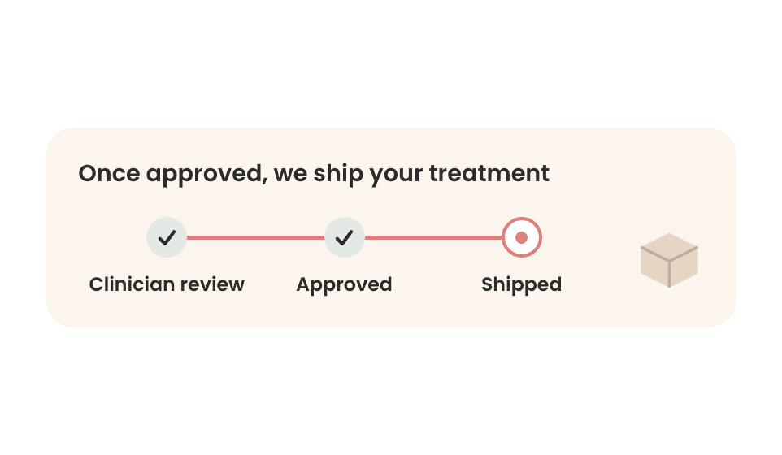Viewport: 782px width, 455px height.
Task: Click the "Clinician review" step label
Action: click(x=167, y=284)
